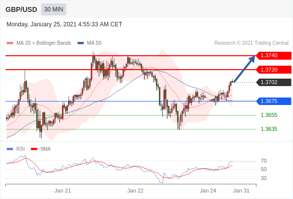Image resolution: width=293 pixels, height=199 pixels.
Task: Click the 1.3675 blue pivot price tag
Action: (274, 101)
